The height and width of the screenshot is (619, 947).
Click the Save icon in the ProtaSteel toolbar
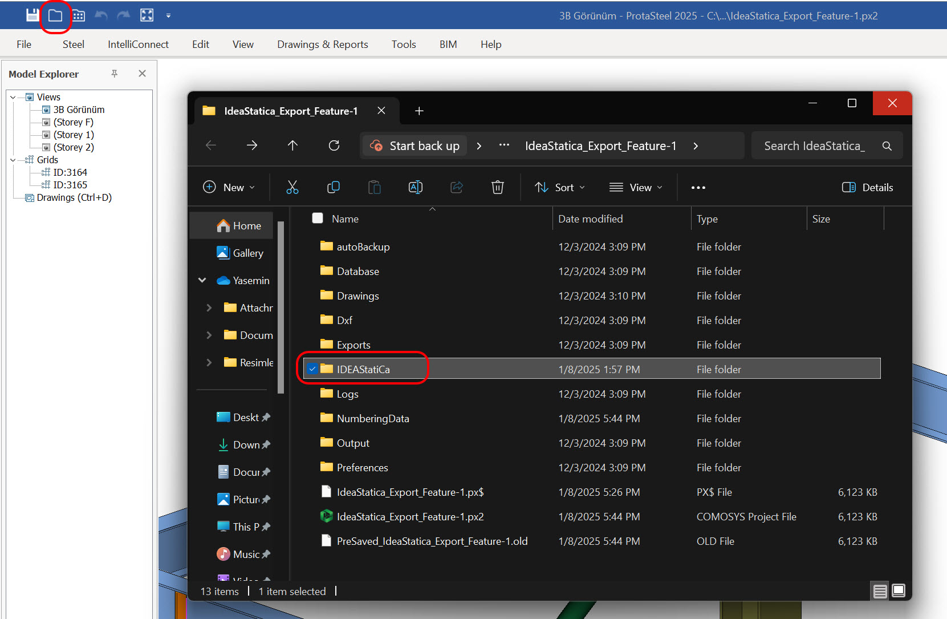[x=32, y=15]
